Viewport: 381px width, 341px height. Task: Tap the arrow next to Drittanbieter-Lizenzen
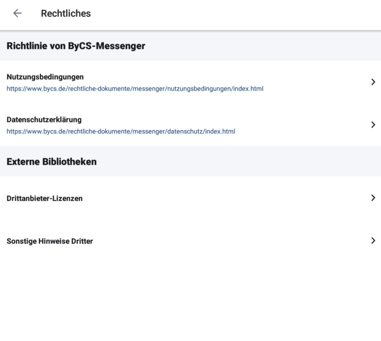tap(373, 198)
